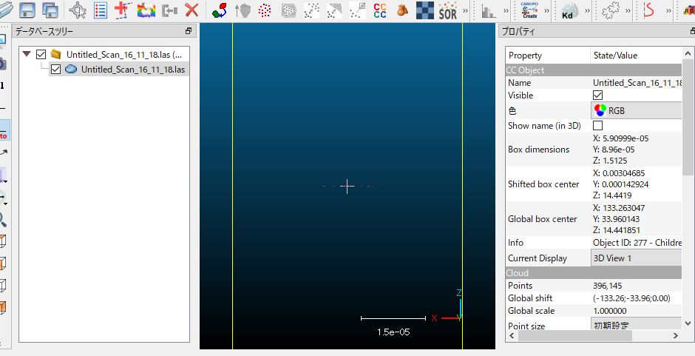The height and width of the screenshot is (356, 695).
Task: Open the Point size dropdown
Action: coord(636,326)
